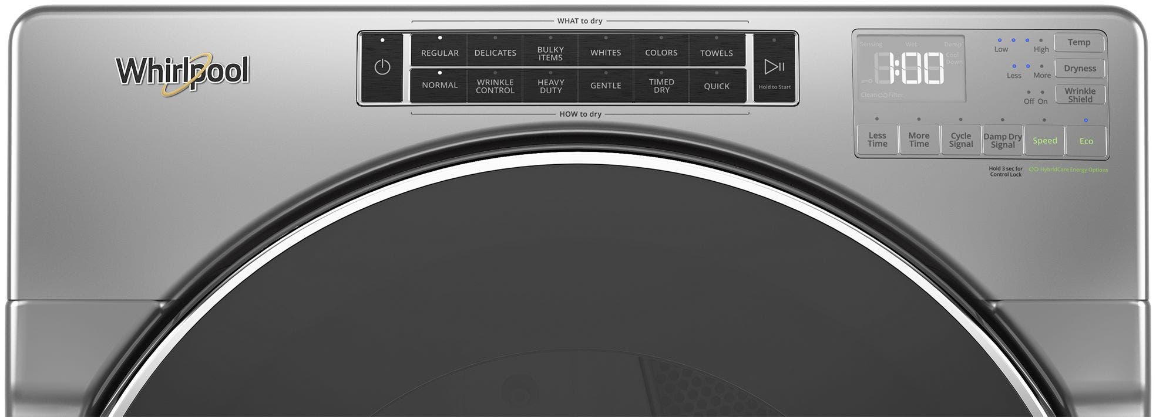1156x417 pixels.
Task: Tap the Less Time button
Action: point(877,140)
